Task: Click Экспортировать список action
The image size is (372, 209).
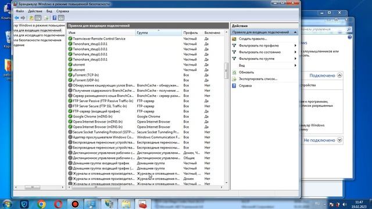Action: click(258, 79)
